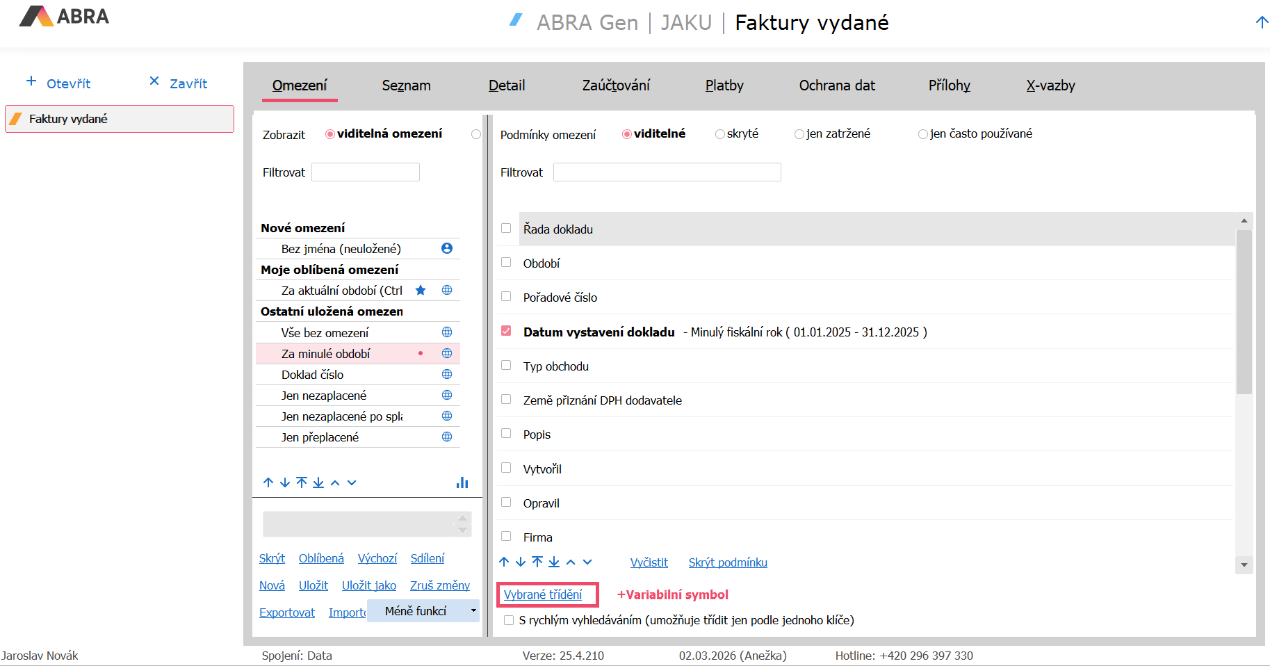Click the stepper arrows on the grey field

[x=462, y=524]
